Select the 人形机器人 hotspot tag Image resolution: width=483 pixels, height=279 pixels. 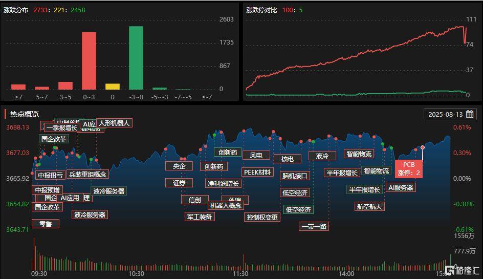[114, 123]
